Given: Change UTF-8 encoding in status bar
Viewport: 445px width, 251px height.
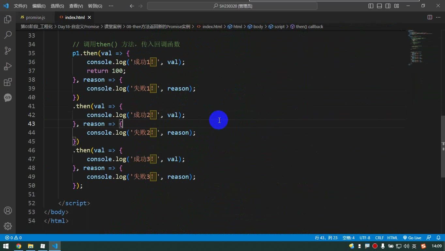Looking at the screenshot, I should point(365,238).
